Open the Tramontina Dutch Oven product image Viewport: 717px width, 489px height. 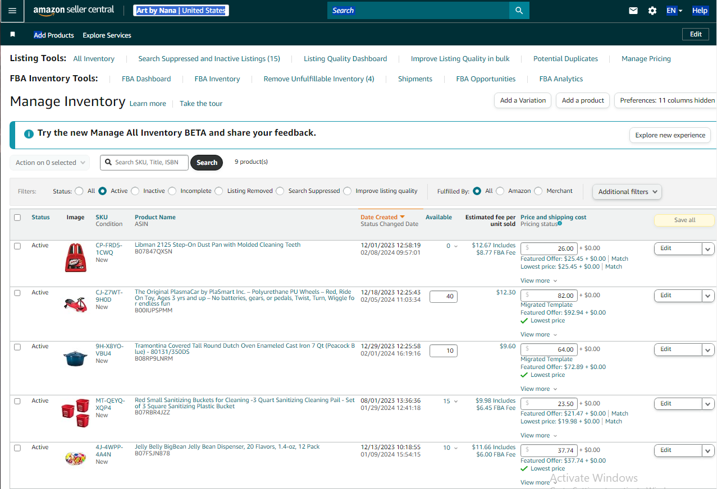[x=75, y=358]
